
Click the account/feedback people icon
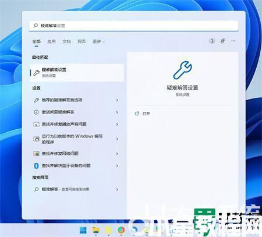(223, 41)
